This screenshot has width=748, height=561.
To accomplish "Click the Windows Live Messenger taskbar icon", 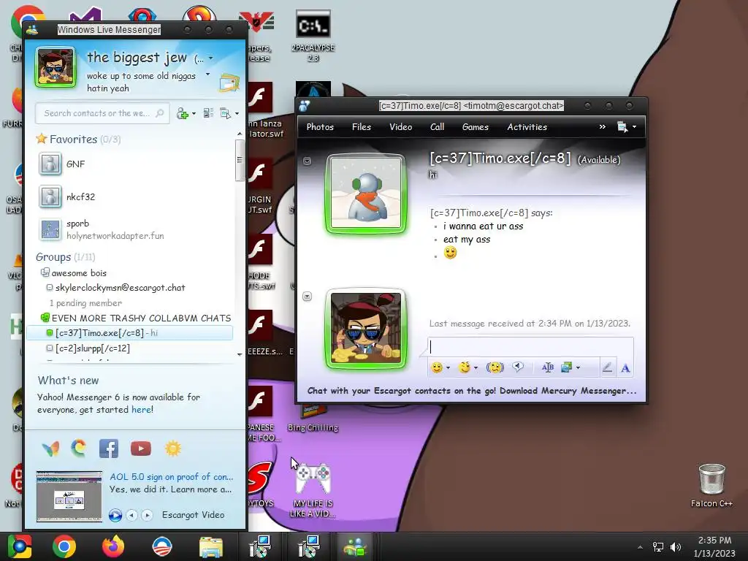I will (x=355, y=546).
